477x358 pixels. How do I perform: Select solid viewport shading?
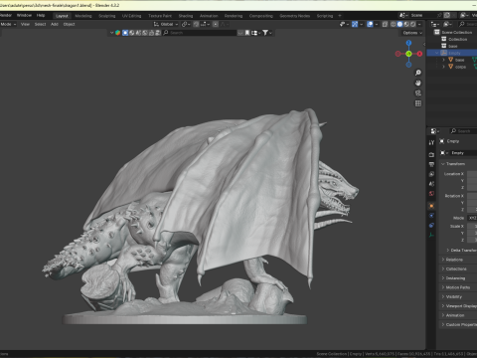(399, 24)
